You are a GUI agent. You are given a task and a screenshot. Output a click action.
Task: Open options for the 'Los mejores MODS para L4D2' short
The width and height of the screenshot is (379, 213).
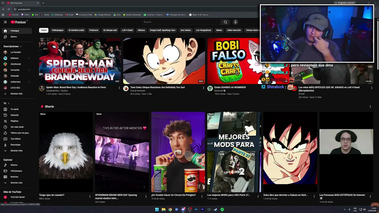258,196
